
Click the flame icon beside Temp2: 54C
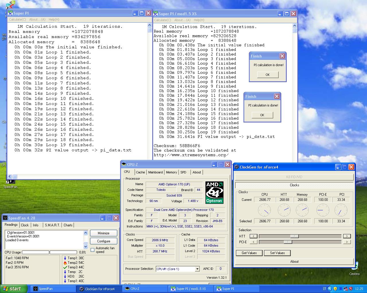(65, 263)
